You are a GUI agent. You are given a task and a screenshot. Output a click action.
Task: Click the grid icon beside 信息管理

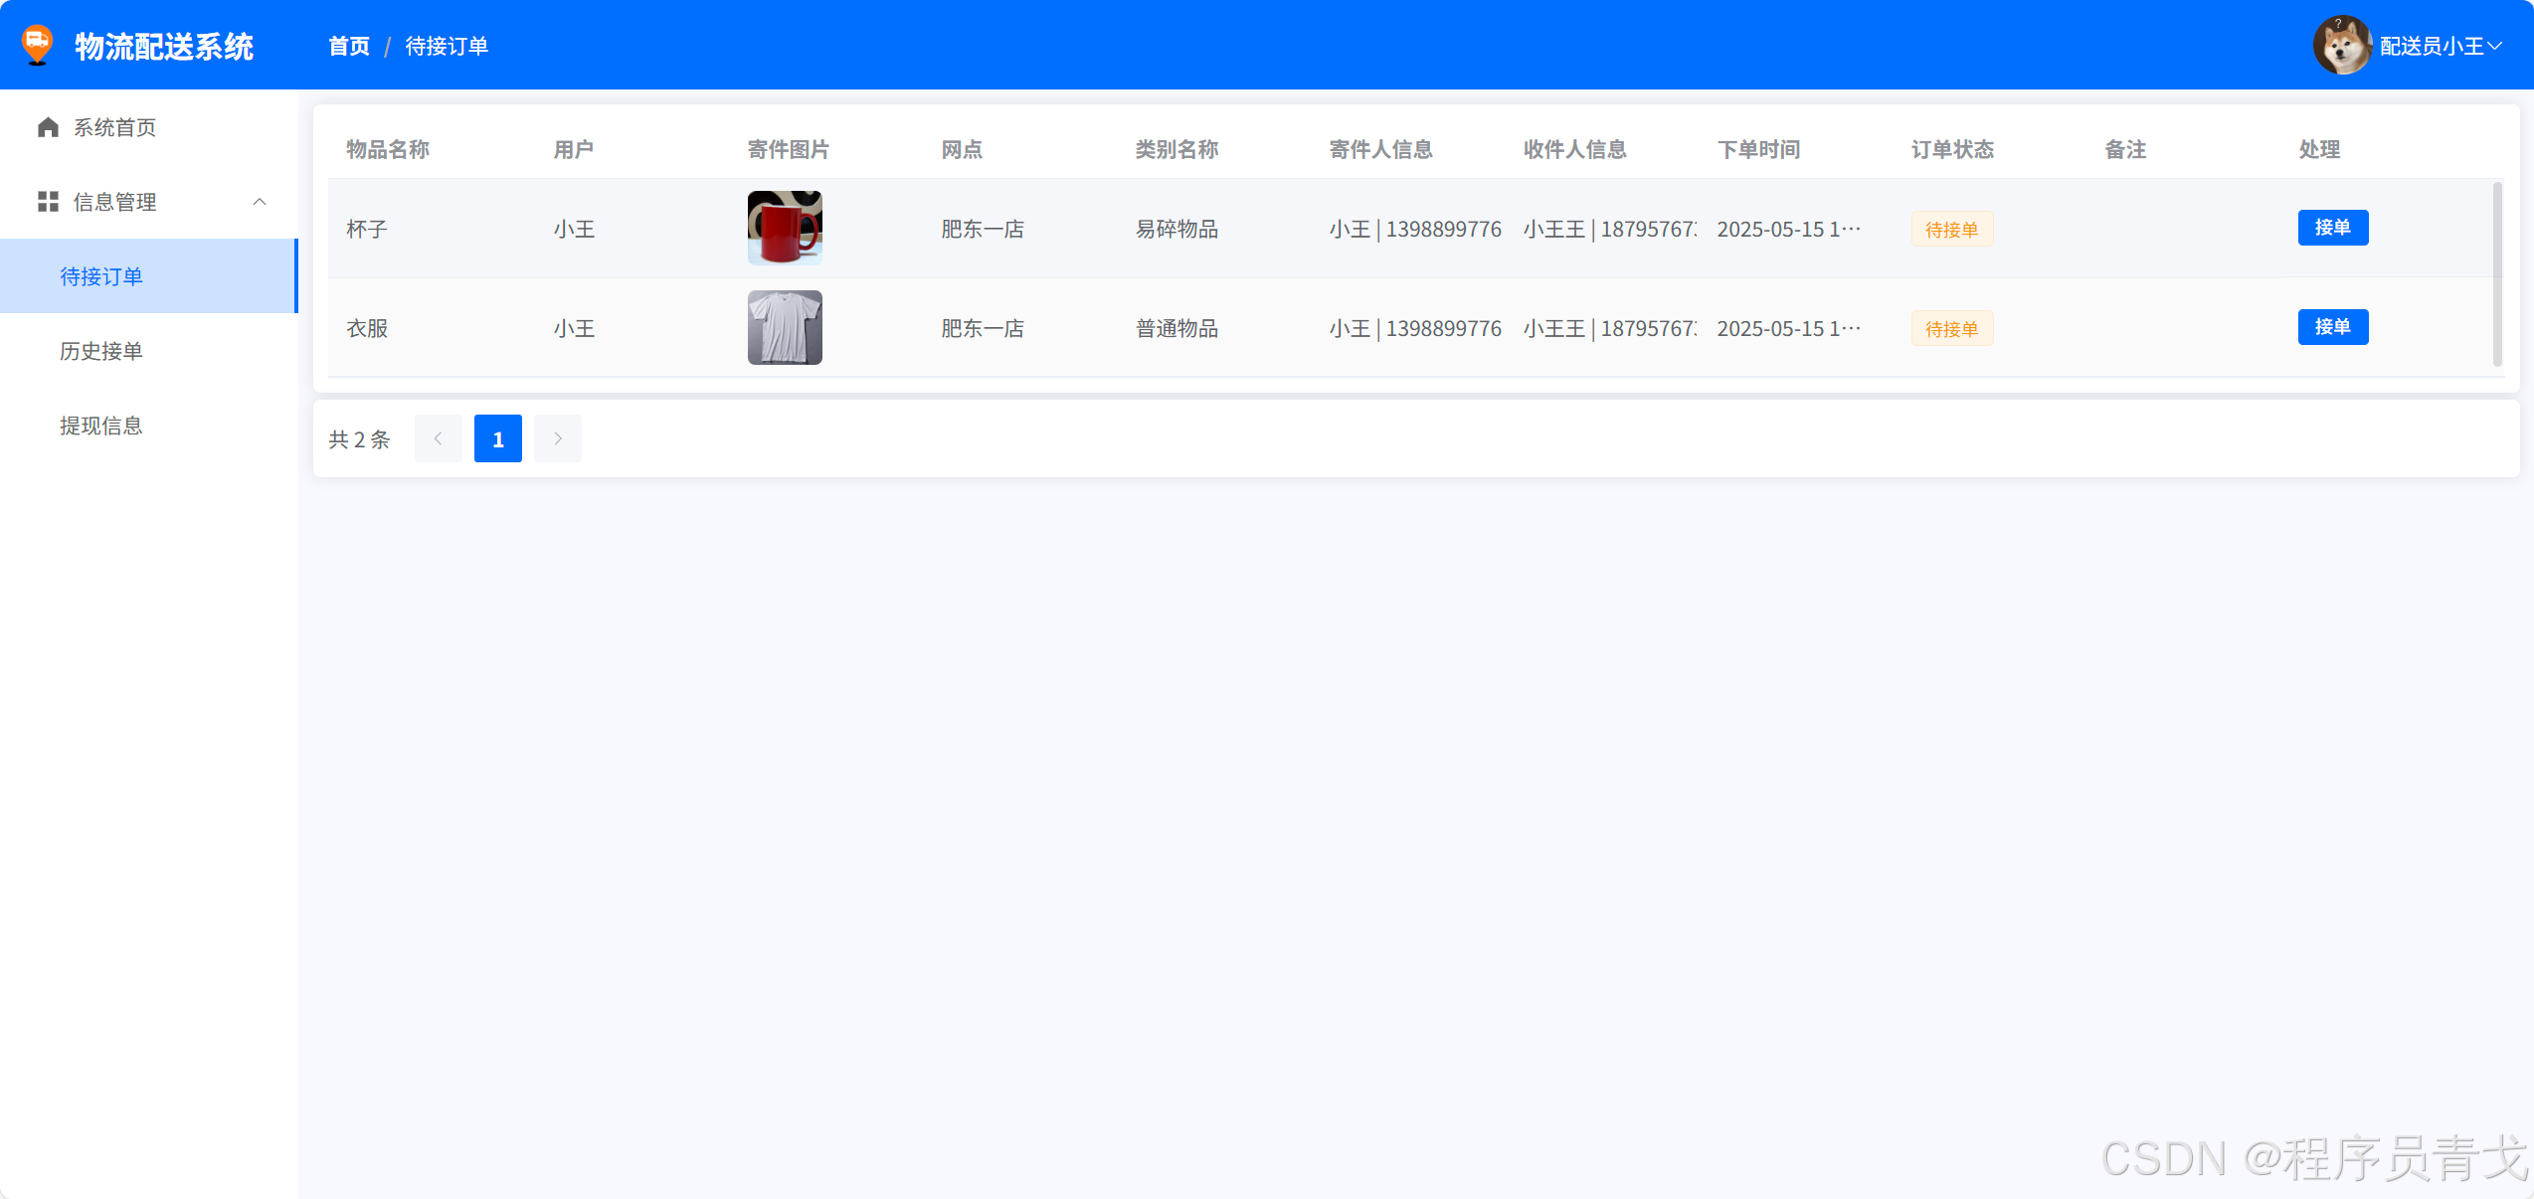click(48, 202)
